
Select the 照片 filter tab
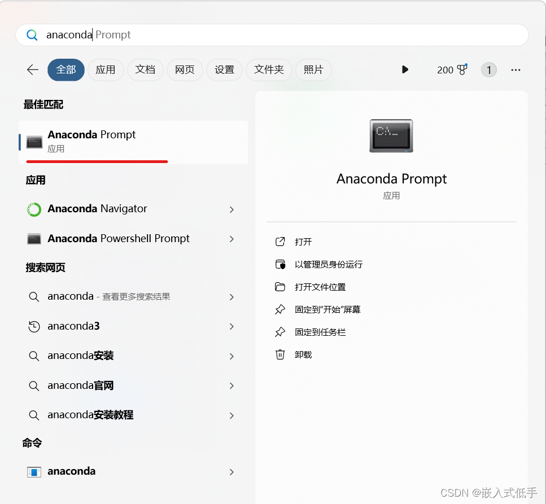pyautogui.click(x=313, y=69)
